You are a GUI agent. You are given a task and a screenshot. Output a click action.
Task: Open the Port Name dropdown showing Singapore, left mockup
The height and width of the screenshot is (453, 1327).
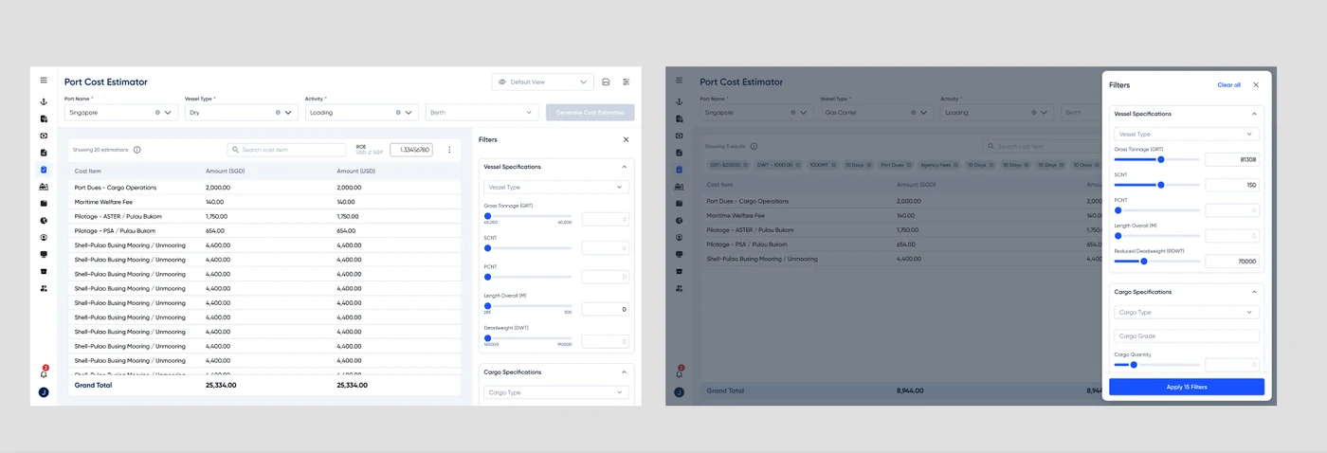click(121, 113)
